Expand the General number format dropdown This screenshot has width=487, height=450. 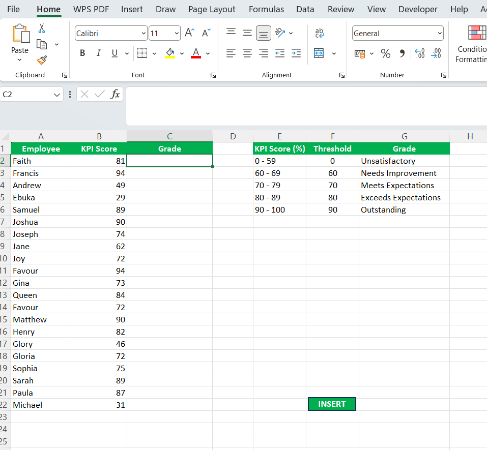point(440,34)
